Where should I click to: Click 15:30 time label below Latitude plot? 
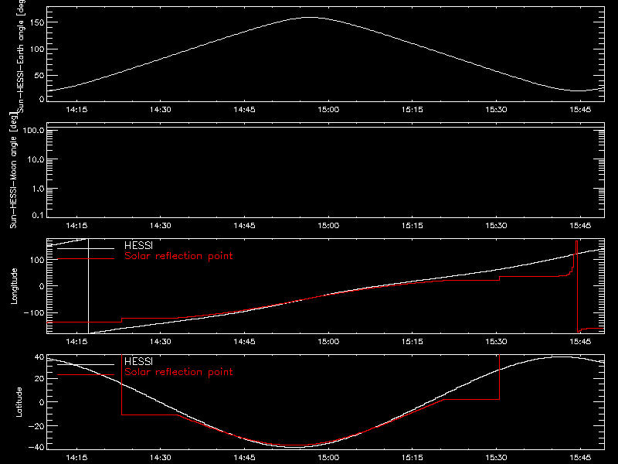click(x=496, y=458)
